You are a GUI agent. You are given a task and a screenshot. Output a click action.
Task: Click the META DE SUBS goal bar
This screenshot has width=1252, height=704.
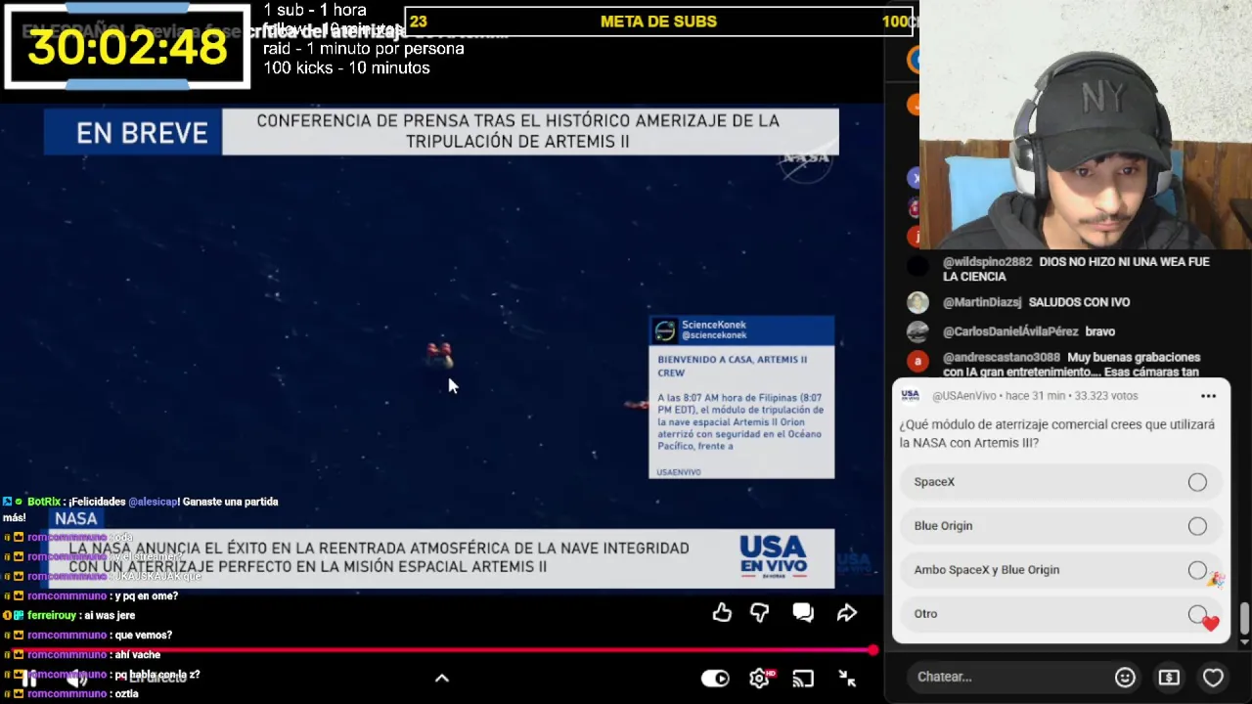coord(659,21)
